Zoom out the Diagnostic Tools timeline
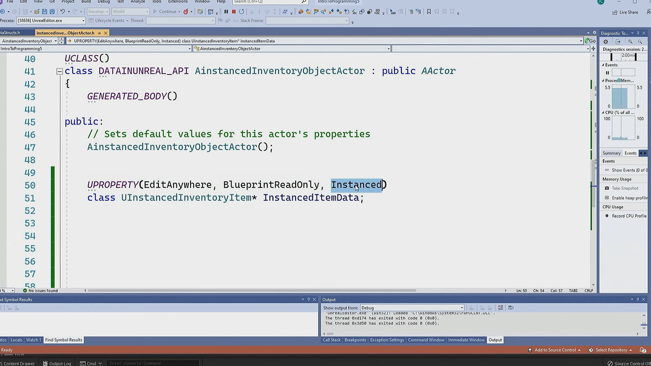The width and height of the screenshot is (651, 366). point(640,41)
